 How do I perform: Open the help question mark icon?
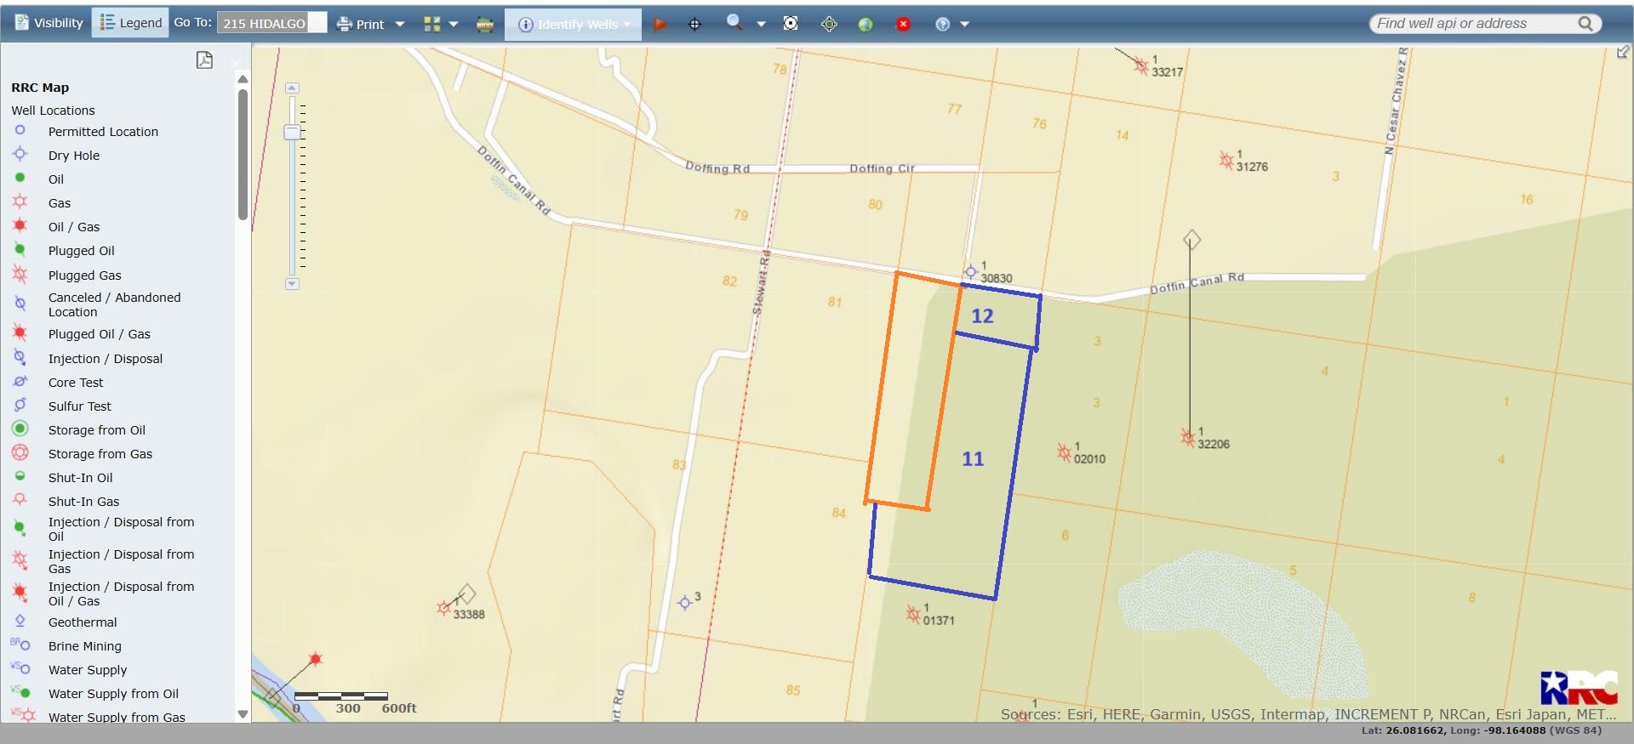click(x=942, y=25)
